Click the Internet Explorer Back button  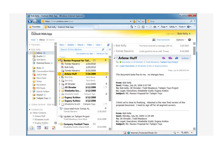pos(30,21)
